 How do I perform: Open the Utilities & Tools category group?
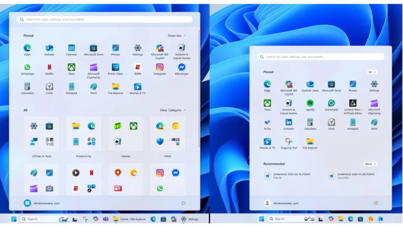pyautogui.click(x=42, y=134)
